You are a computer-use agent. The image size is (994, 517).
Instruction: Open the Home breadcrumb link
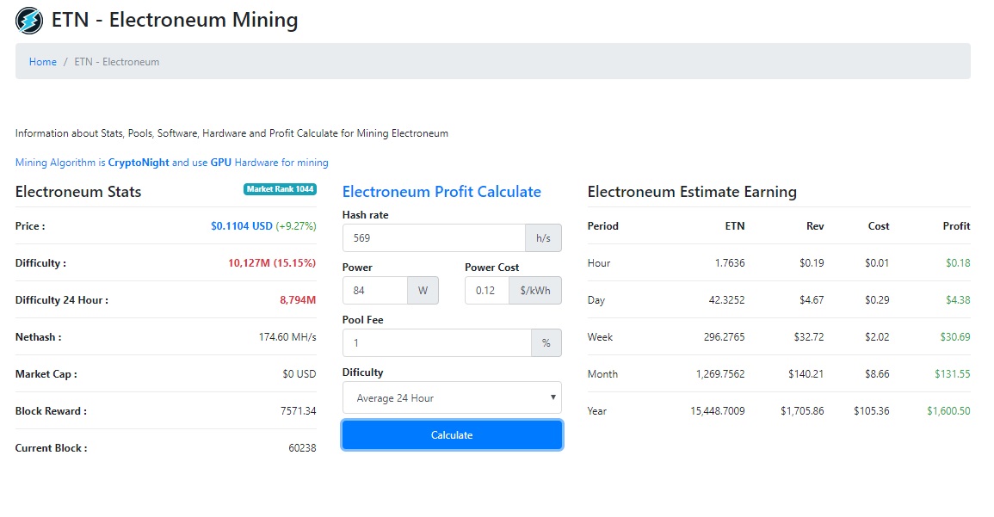point(43,62)
